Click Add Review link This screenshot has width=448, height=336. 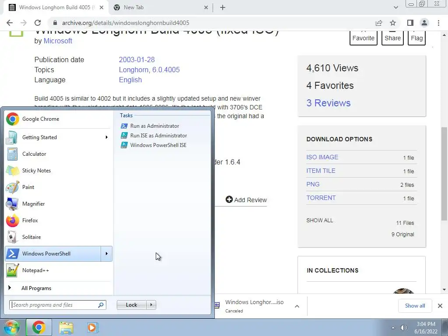(x=246, y=199)
